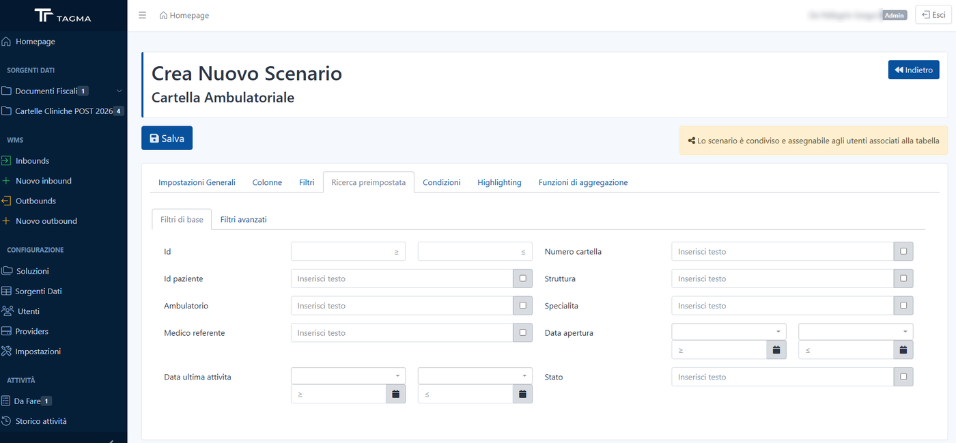Click the Providers card icon
This screenshot has height=443, width=956.
click(x=6, y=332)
